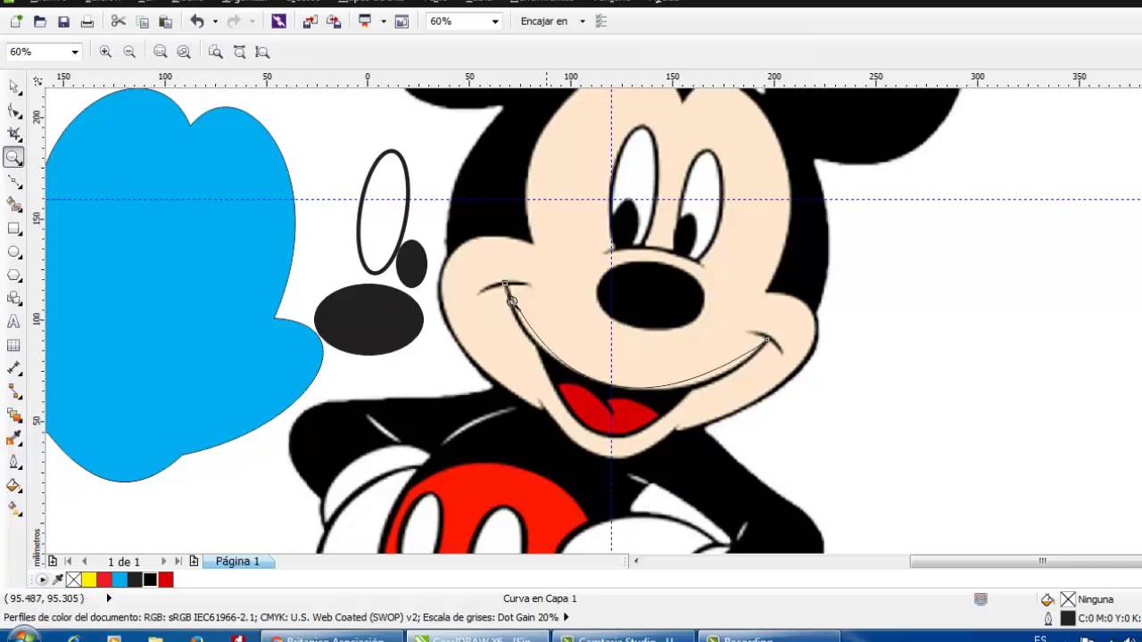Go to the next page arrow
The height and width of the screenshot is (642, 1142).
(x=162, y=562)
